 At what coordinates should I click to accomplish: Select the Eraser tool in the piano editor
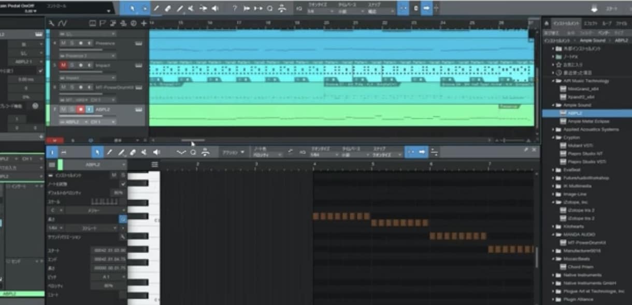pyautogui.click(x=133, y=152)
